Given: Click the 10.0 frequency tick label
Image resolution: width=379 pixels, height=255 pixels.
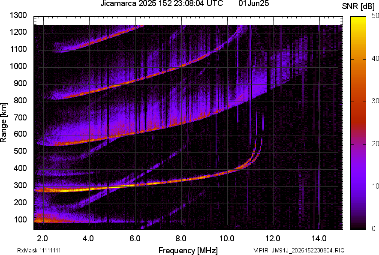Looking at the screenshot, I should tap(226, 239).
